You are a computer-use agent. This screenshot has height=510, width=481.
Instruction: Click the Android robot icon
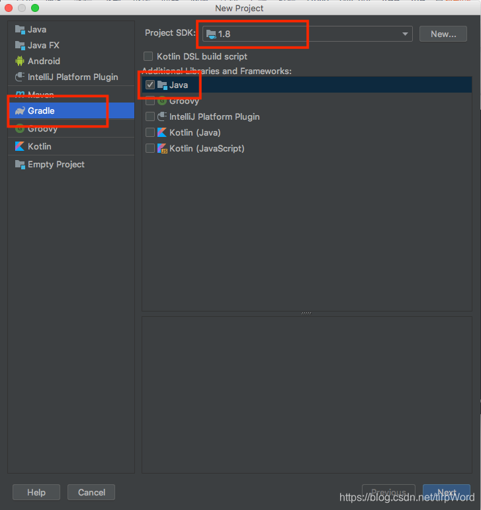(20, 61)
